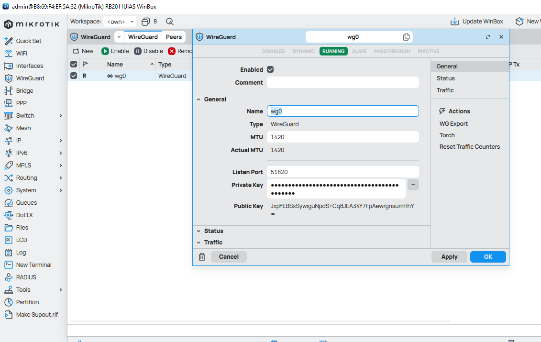
Task: Open a New Terminal
Action: click(x=28, y=265)
